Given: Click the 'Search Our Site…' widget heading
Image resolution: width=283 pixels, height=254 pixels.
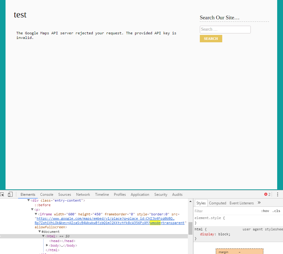Looking at the screenshot, I should [x=219, y=18].
